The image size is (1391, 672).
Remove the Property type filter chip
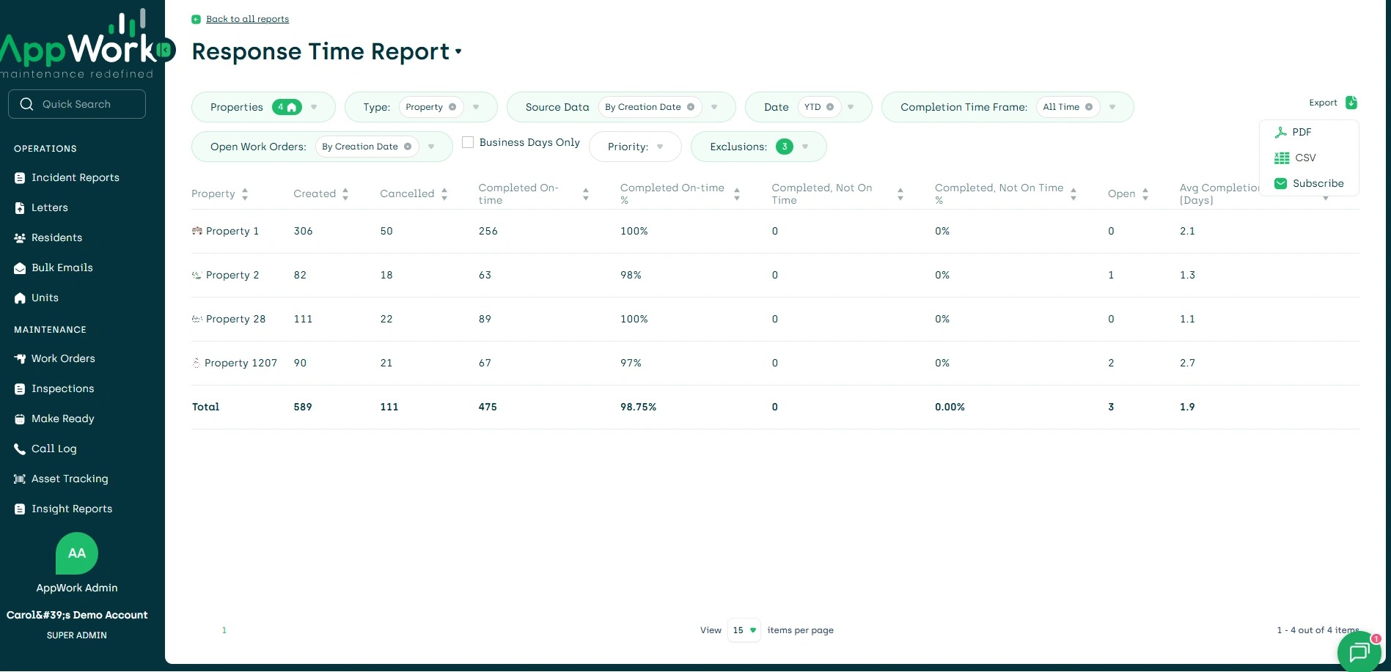[x=452, y=107]
